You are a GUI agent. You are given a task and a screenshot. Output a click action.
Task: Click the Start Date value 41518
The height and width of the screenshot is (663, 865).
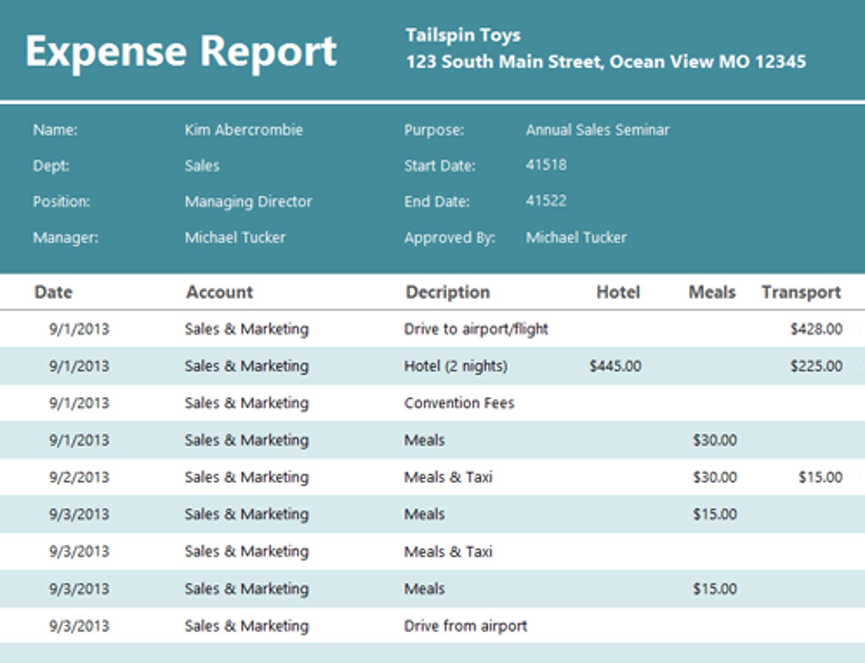[545, 165]
